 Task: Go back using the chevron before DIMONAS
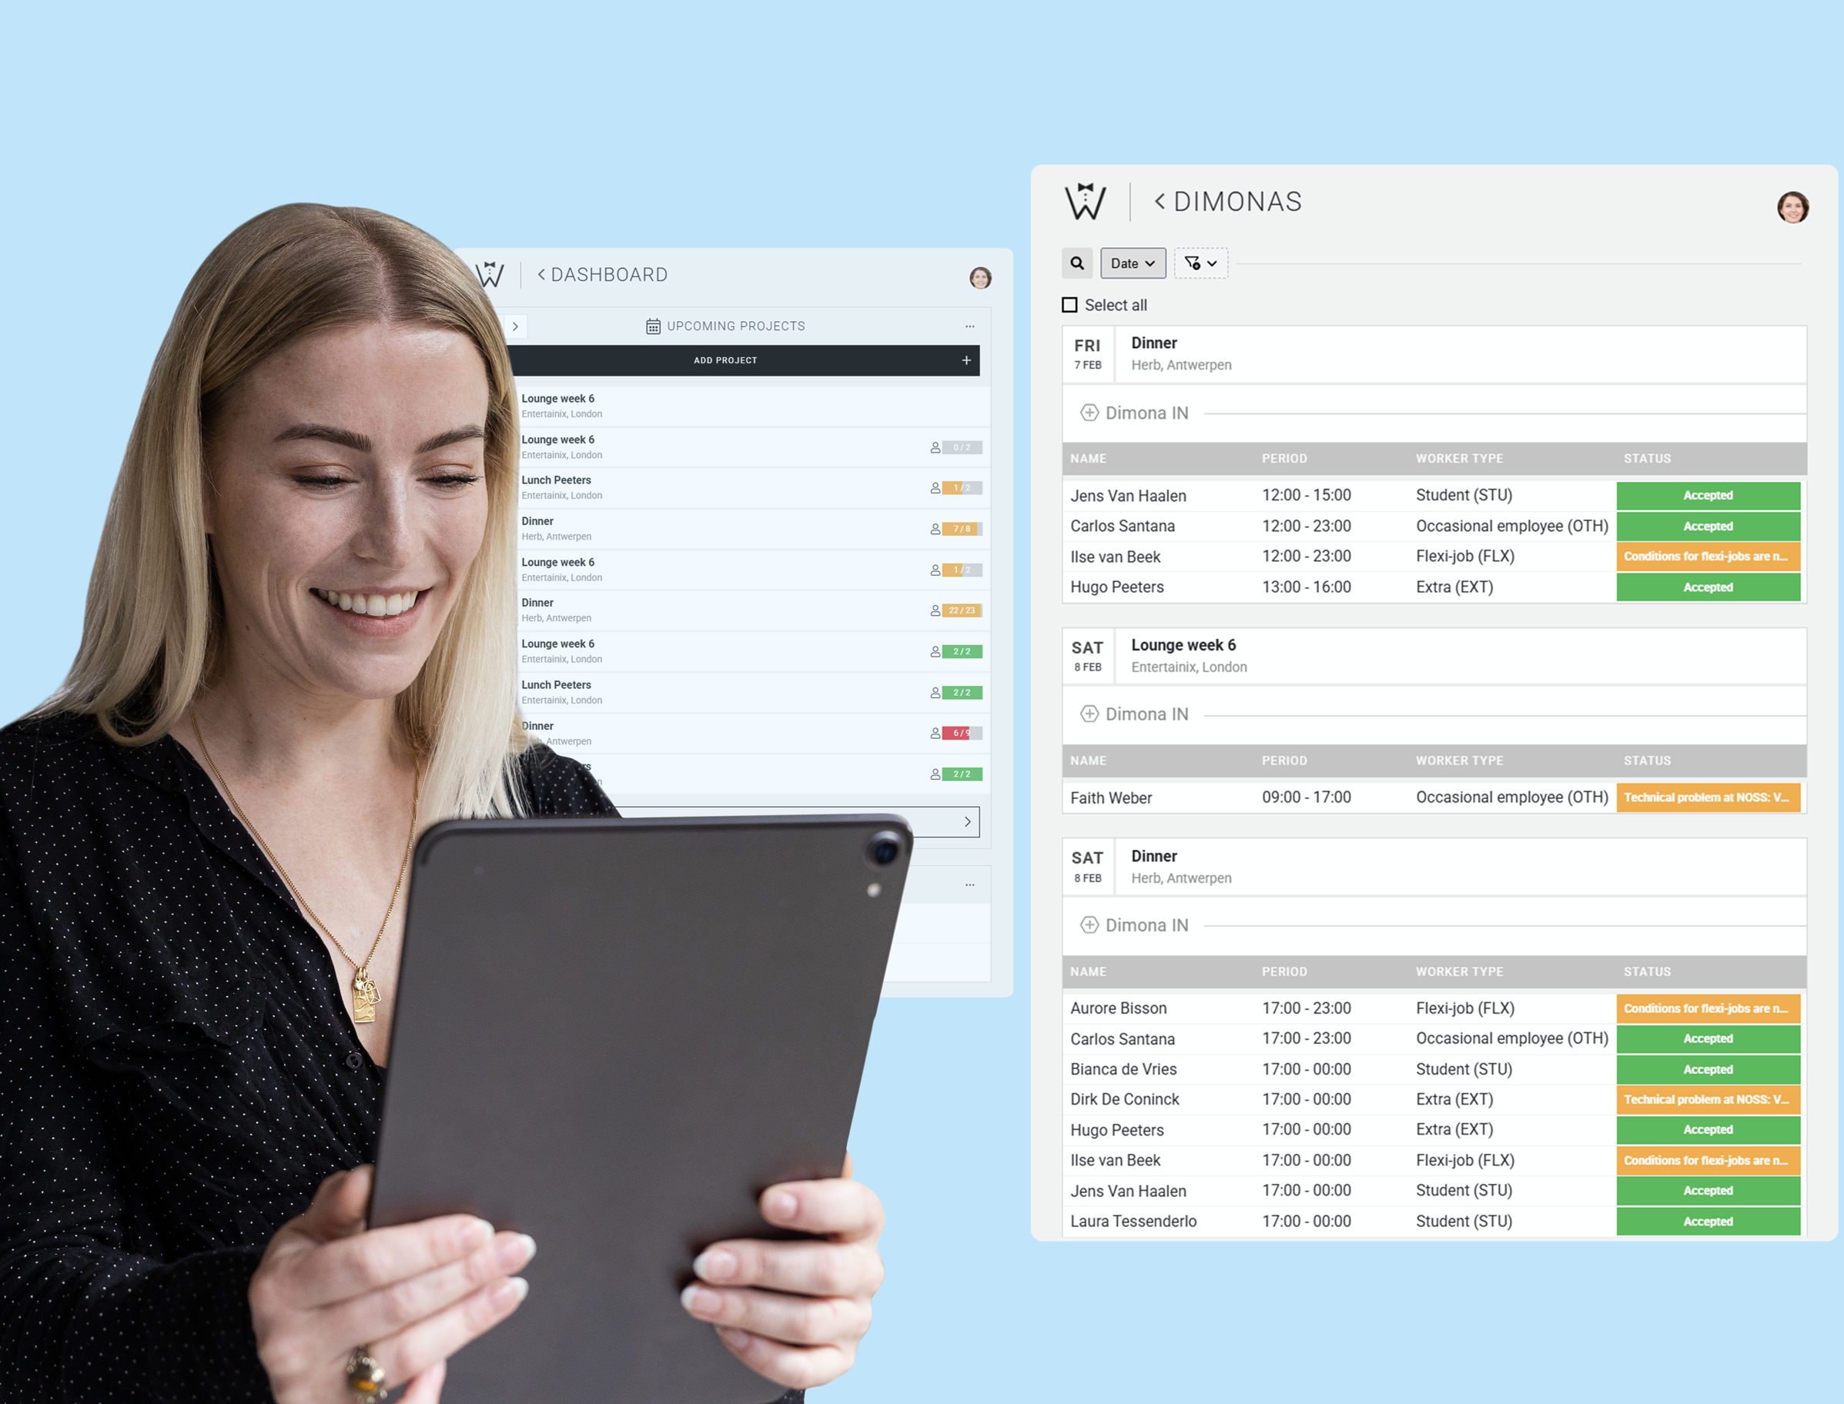point(1160,202)
